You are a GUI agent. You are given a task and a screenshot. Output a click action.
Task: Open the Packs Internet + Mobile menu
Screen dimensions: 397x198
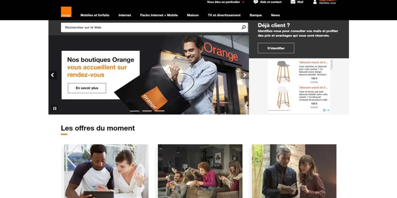click(x=159, y=15)
